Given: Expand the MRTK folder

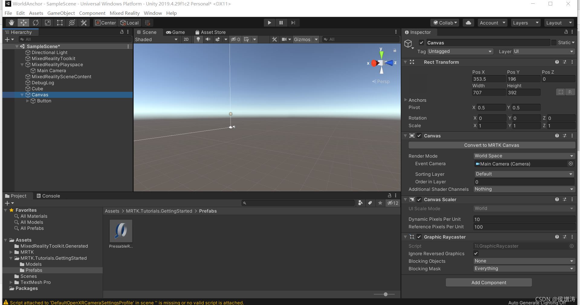Looking at the screenshot, I should tap(11, 252).
